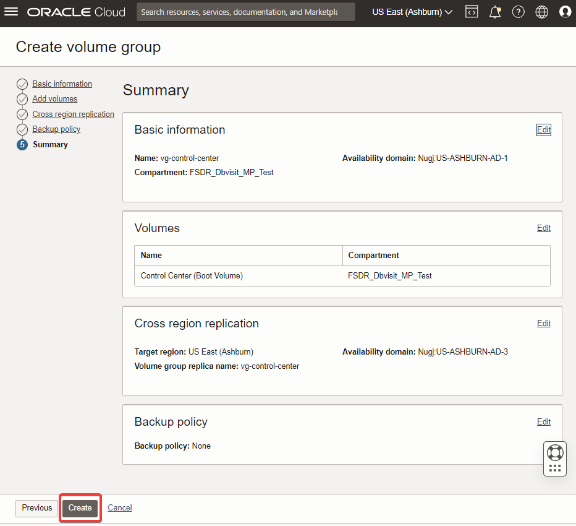The height and width of the screenshot is (526, 576).
Task: Edit the Backup policy section
Action: [544, 422]
